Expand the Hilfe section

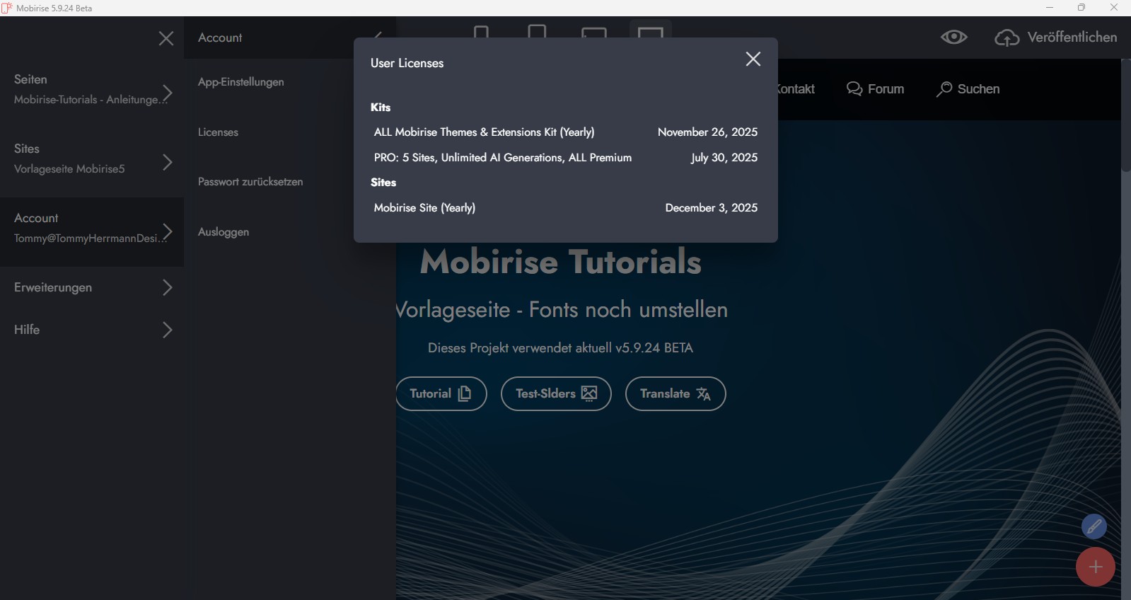point(167,330)
